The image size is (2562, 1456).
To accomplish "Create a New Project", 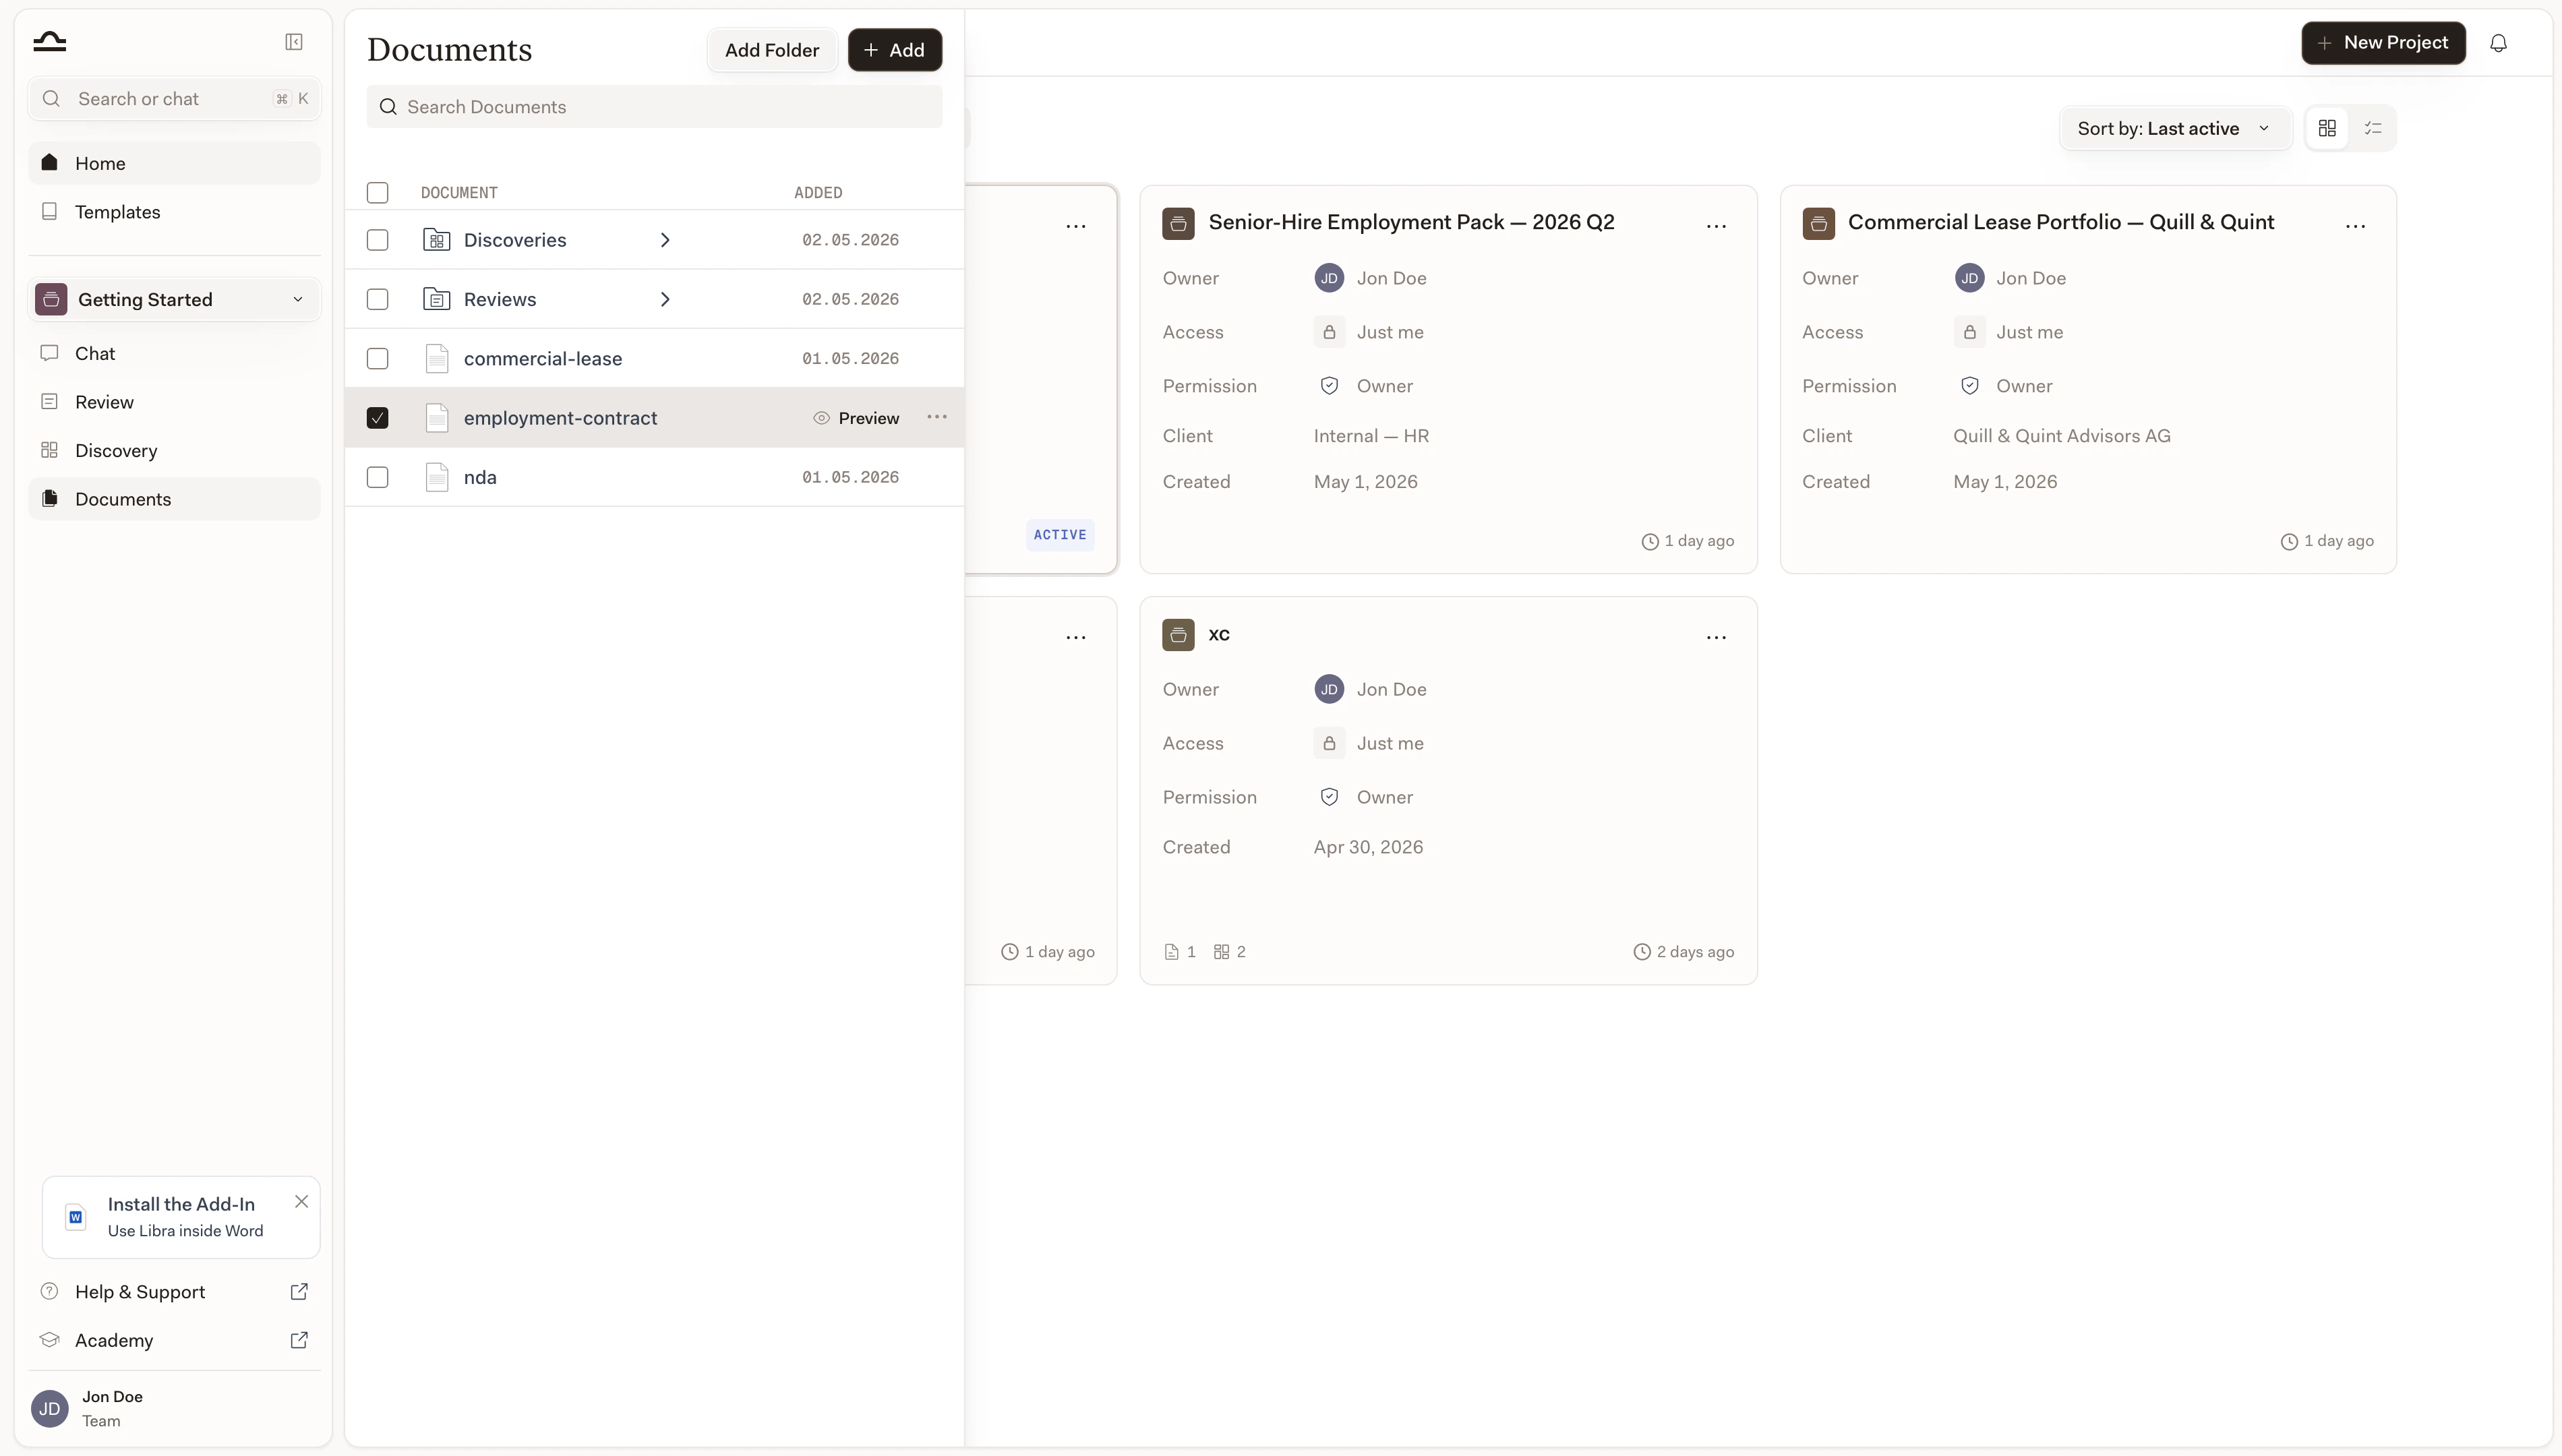I will (x=2383, y=43).
